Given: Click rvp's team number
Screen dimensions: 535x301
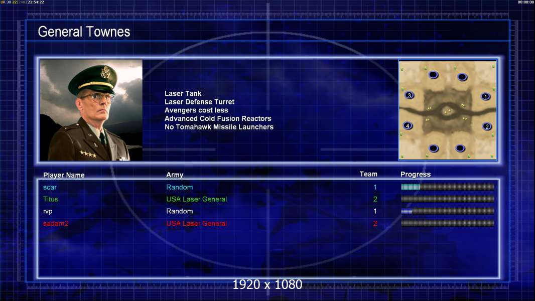Looking at the screenshot, I should 375,211.
